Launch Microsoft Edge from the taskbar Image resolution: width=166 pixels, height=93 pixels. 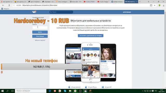pos(50,91)
